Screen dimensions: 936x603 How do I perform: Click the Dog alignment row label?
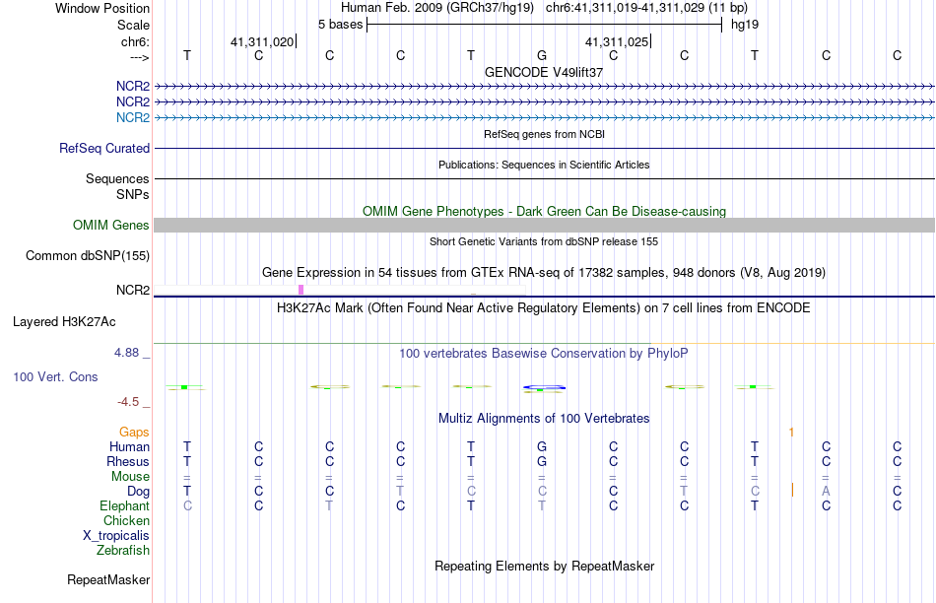click(138, 492)
